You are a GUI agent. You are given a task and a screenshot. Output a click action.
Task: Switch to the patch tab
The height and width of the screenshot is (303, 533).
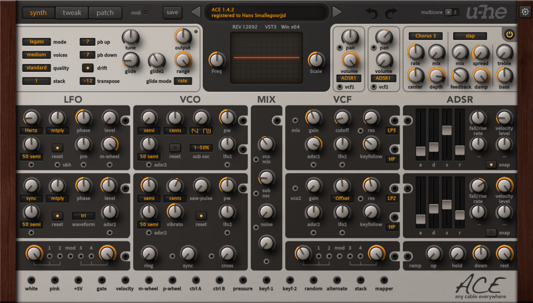click(x=105, y=13)
